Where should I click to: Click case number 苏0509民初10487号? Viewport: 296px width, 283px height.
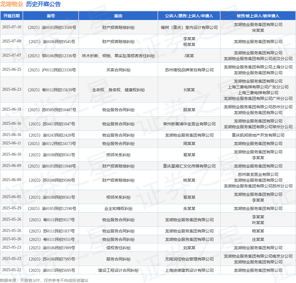pos(52,110)
